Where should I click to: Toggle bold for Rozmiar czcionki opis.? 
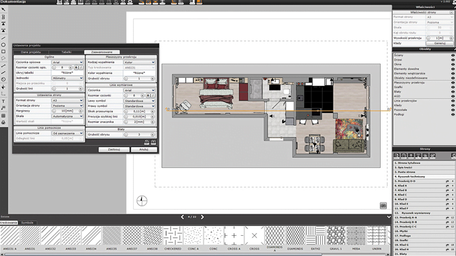tap(76, 67)
